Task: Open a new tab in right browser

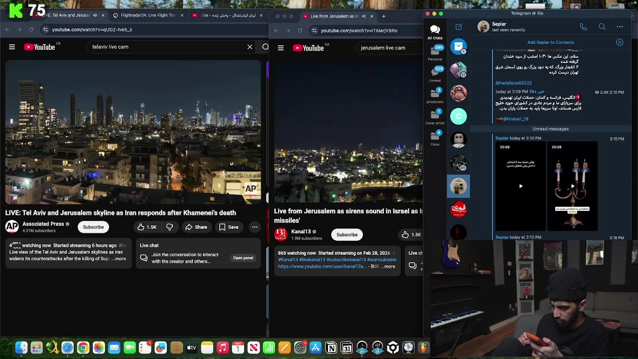Action: pyautogui.click(x=383, y=16)
